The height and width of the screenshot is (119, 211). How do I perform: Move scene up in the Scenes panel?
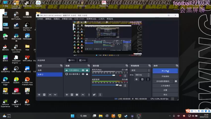(50, 95)
